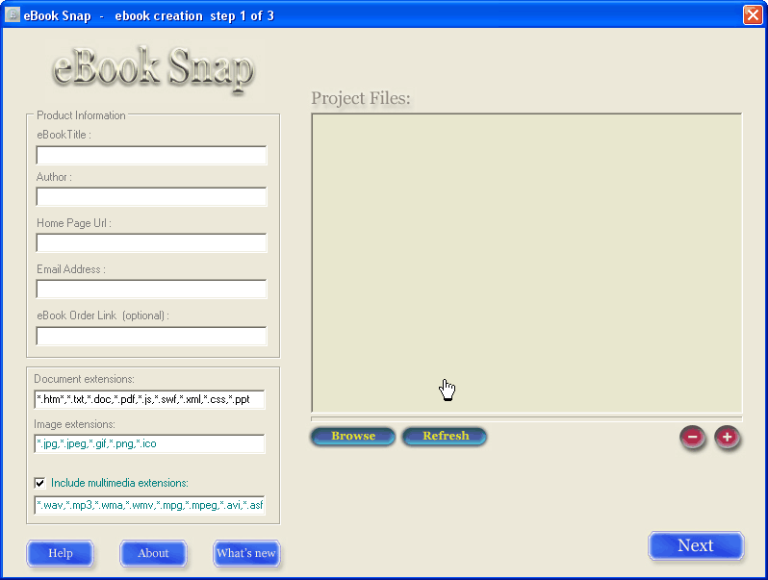Image resolution: width=768 pixels, height=580 pixels.
Task: Open Help
Action: [61, 553]
